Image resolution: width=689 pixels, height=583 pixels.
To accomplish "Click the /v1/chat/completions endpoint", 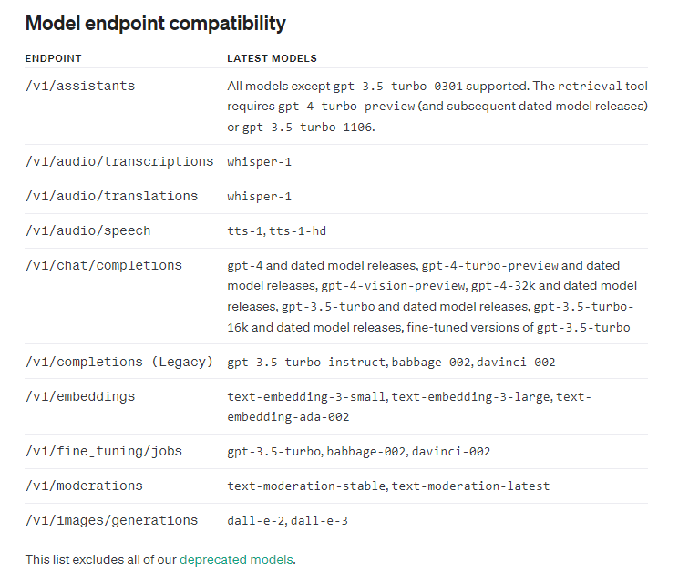I will tap(104, 265).
